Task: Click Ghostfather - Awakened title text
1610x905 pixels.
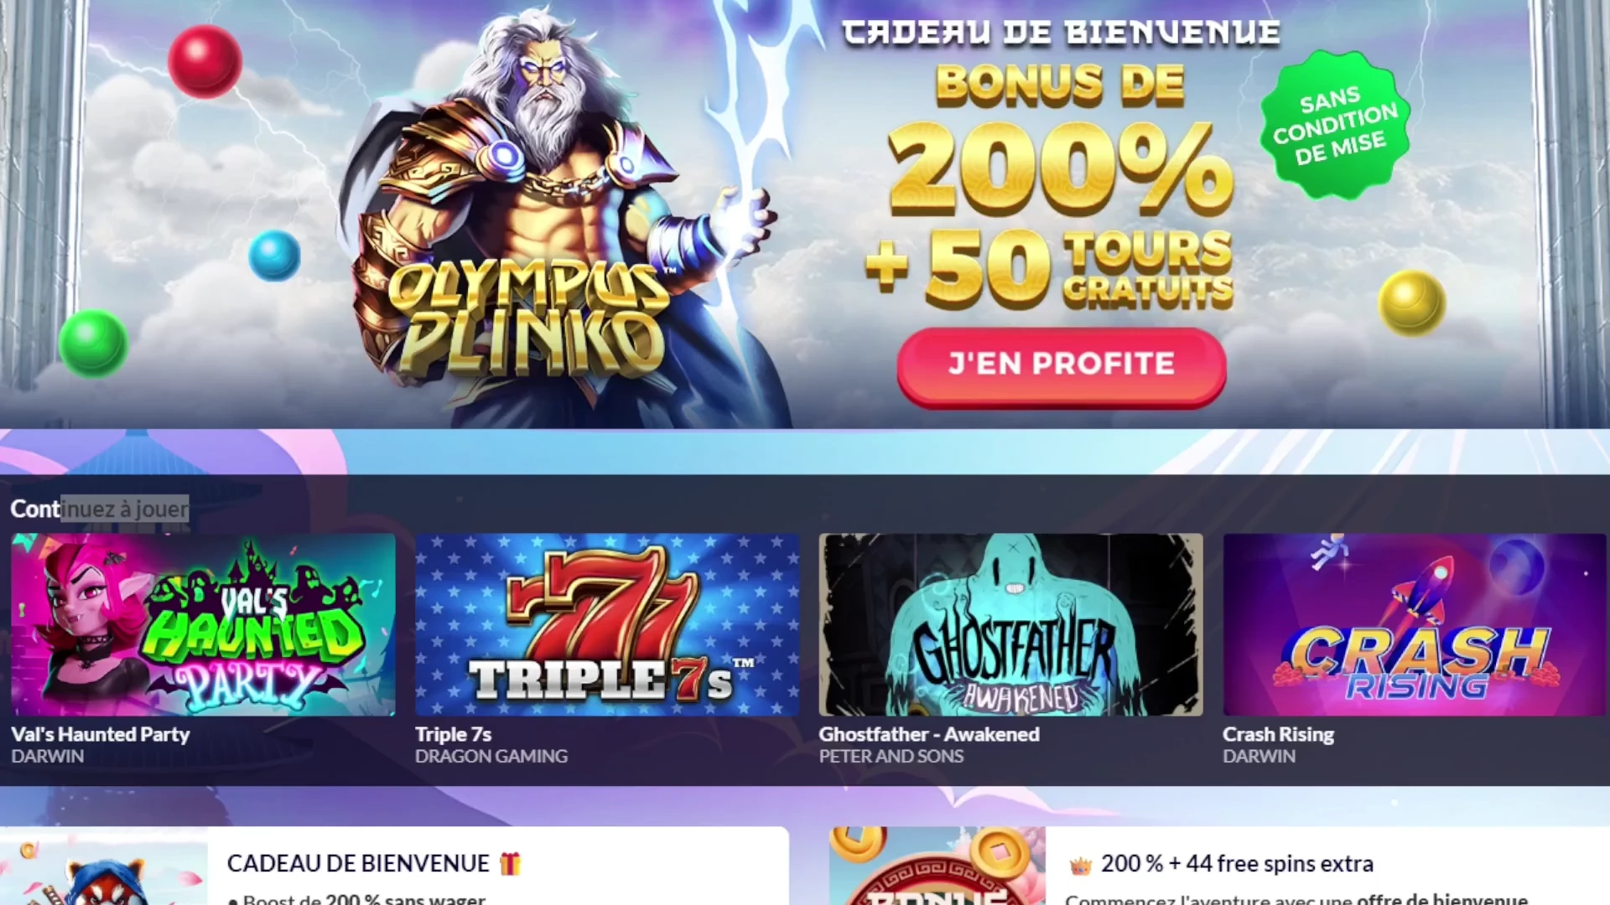Action: coord(929,734)
